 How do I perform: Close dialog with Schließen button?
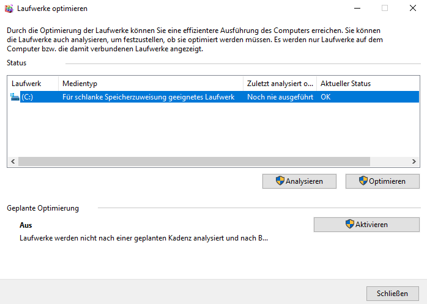pyautogui.click(x=392, y=294)
